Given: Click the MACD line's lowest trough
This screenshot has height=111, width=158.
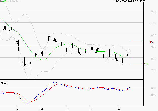Looking at the screenshot, I should tap(27, 103).
